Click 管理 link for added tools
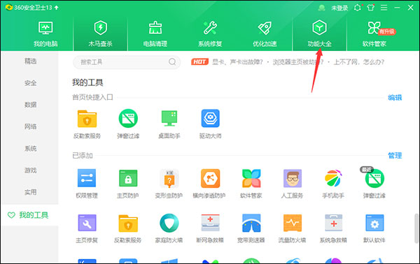The height and width of the screenshot is (264, 420). click(x=395, y=155)
